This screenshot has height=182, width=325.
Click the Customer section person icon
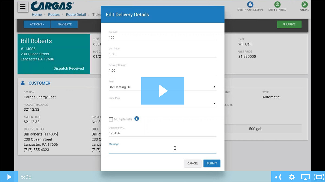(x=23, y=83)
